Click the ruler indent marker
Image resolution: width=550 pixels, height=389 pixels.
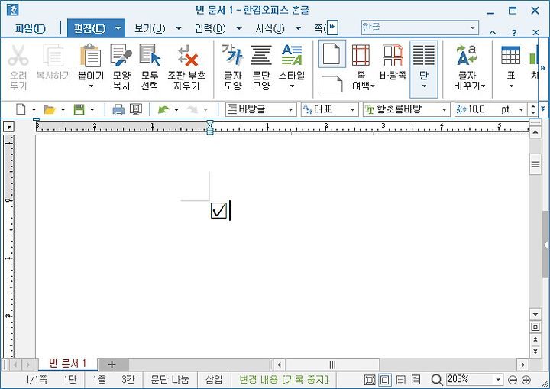tap(210, 127)
